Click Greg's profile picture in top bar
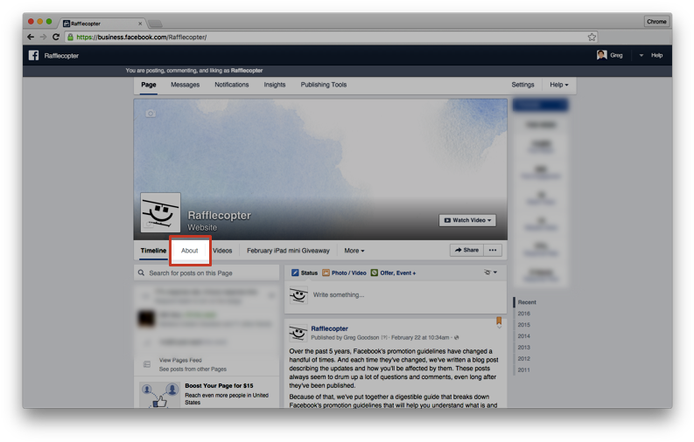This screenshot has width=694, height=442. (x=601, y=55)
